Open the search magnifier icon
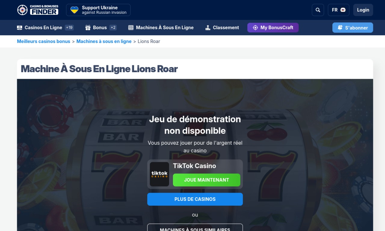385x231 pixels. pos(318,10)
